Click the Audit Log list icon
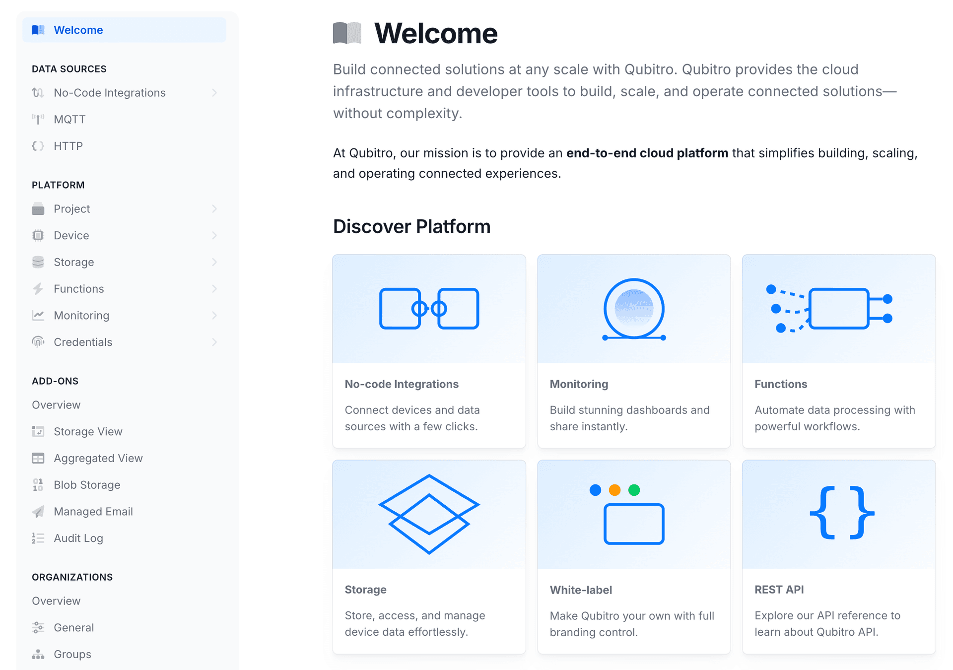Screen dimensions: 953x670 [x=38, y=538]
